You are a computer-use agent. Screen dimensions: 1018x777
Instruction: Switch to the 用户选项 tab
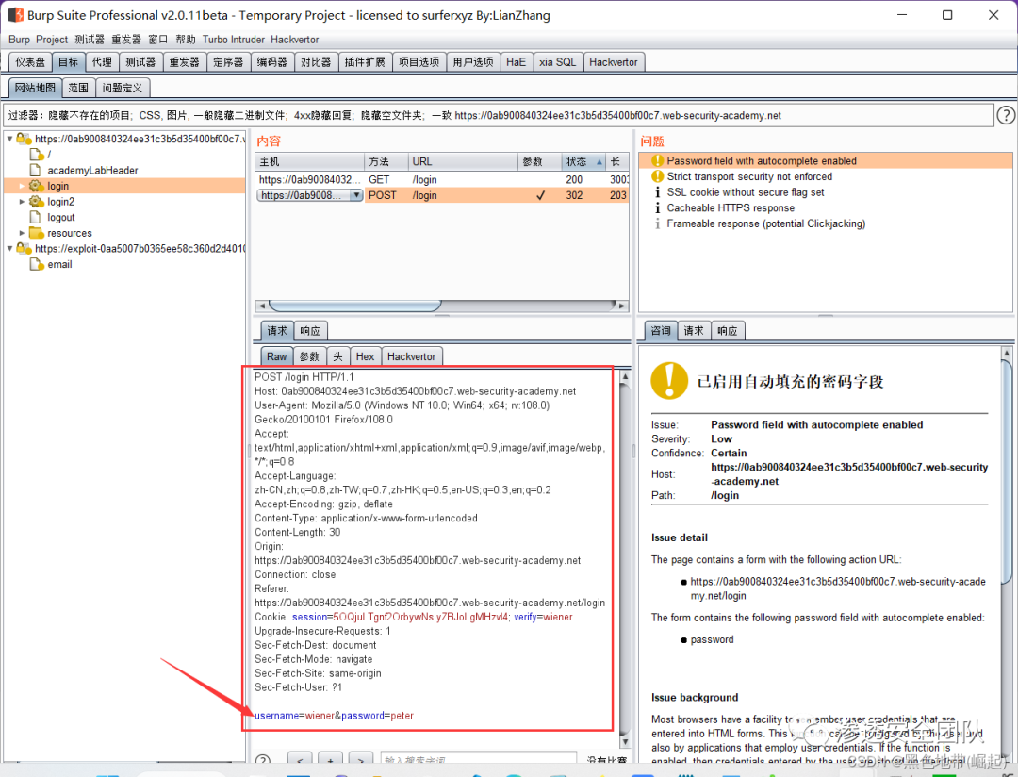tap(473, 62)
